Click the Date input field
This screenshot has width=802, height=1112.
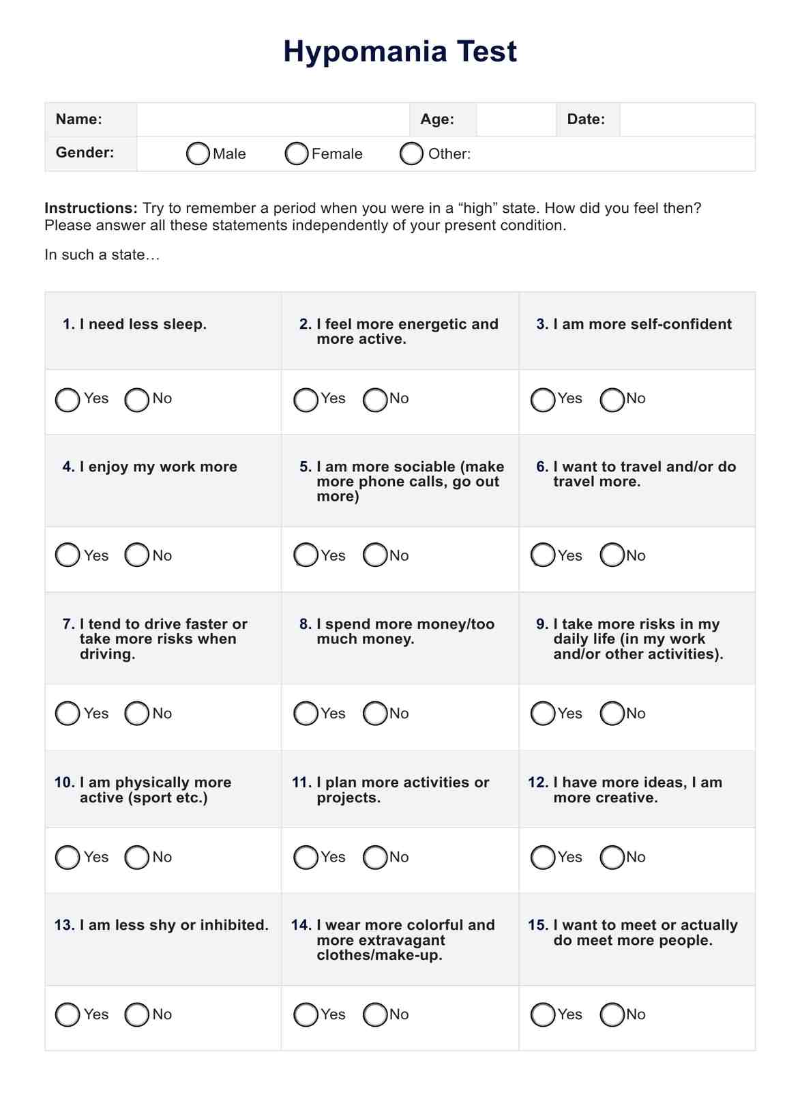coord(686,120)
